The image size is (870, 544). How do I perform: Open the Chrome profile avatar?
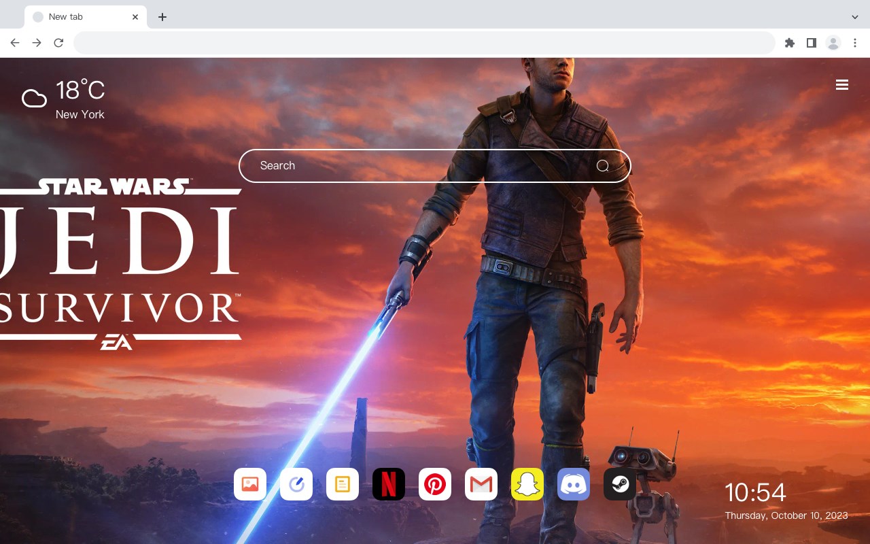[833, 43]
